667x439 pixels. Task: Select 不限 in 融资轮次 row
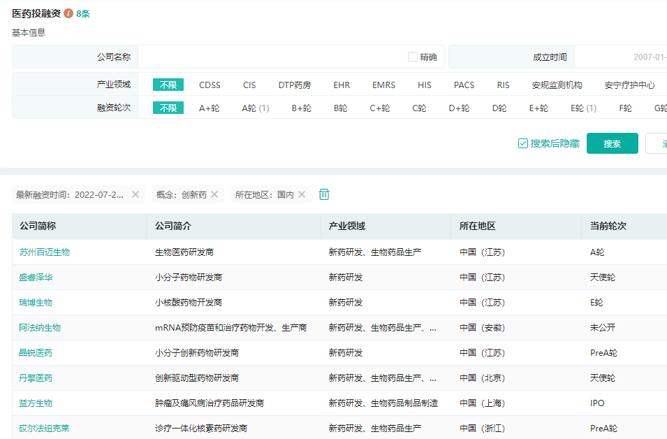tap(168, 108)
